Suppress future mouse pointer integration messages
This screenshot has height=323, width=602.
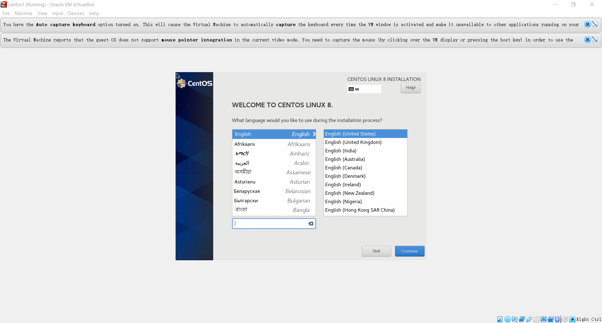pos(595,40)
